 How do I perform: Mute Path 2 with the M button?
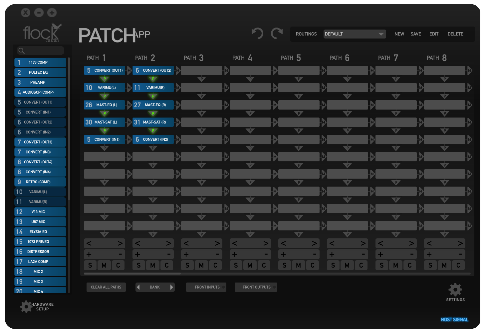pyautogui.click(x=152, y=265)
